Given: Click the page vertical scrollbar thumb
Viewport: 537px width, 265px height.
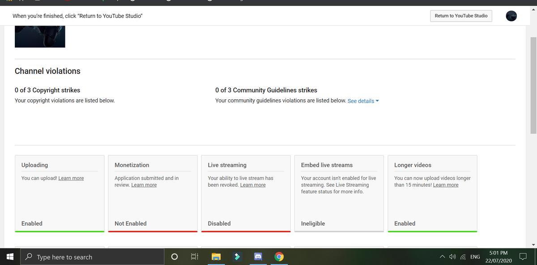Looking at the screenshot, I should coord(533,85).
